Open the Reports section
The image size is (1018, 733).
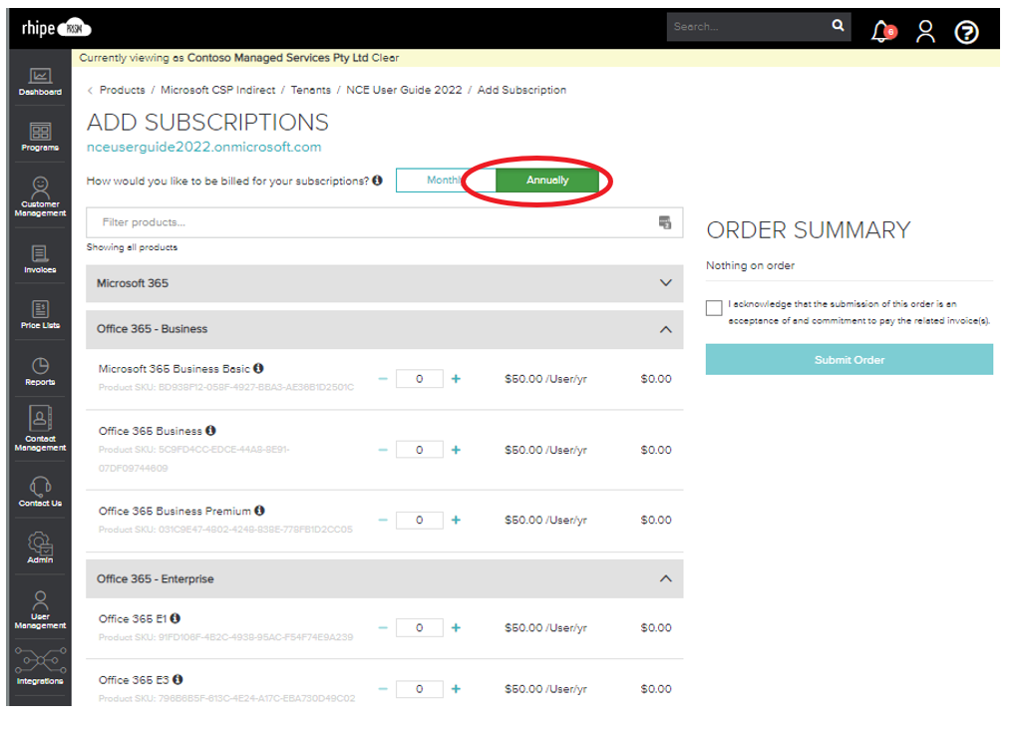click(40, 371)
